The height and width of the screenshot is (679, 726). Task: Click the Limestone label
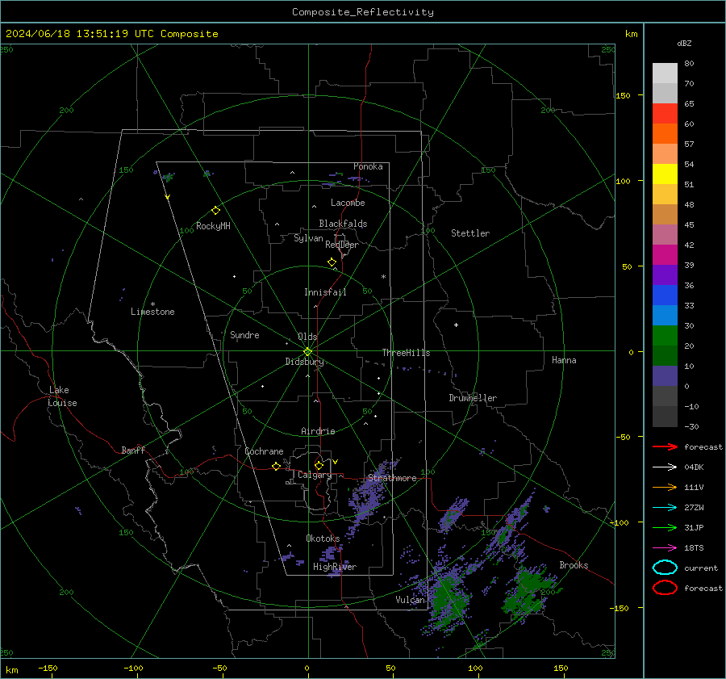152,312
